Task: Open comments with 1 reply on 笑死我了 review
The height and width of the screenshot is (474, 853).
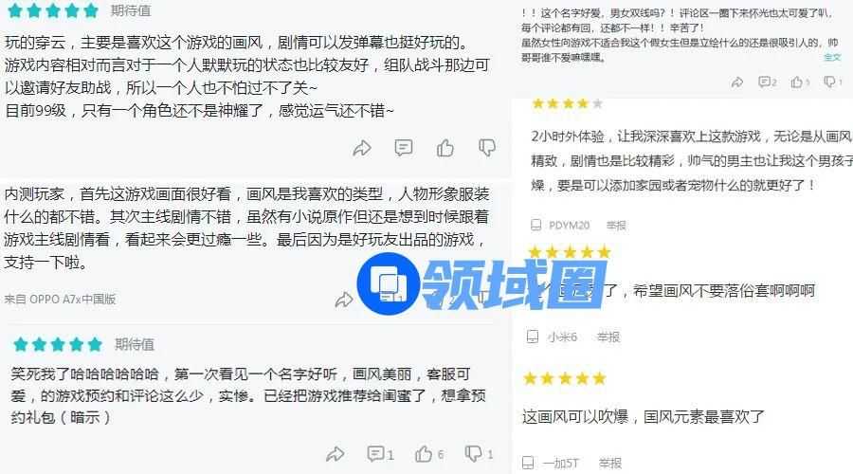Action: [381, 454]
